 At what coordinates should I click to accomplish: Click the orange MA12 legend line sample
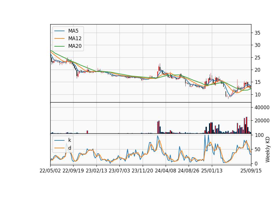tap(59, 38)
